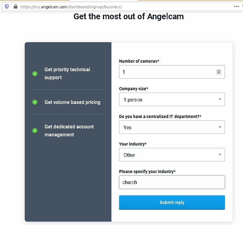Click green checkmark beside volume based pricing

pos(35,102)
